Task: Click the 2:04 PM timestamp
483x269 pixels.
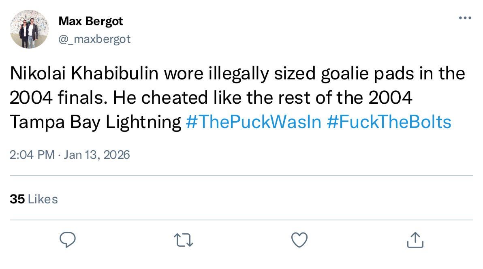Action: click(32, 155)
